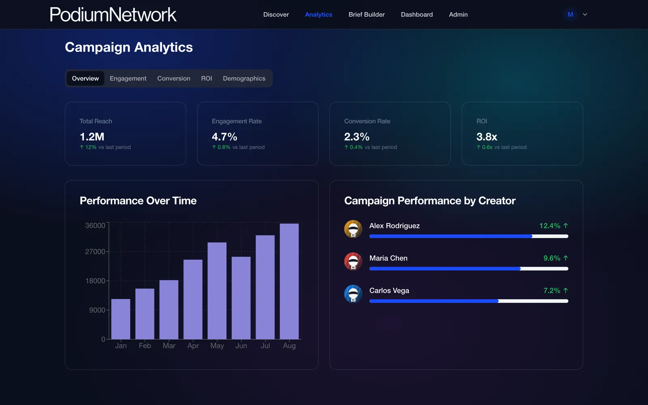Click the Jul bar in the chart
Viewport: 648px width, 405px height.
265,287
